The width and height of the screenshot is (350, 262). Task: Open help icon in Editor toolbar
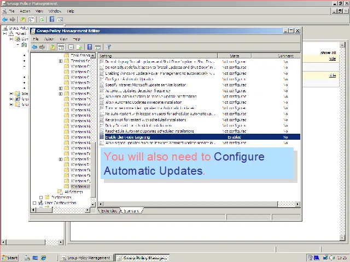(x=90, y=47)
